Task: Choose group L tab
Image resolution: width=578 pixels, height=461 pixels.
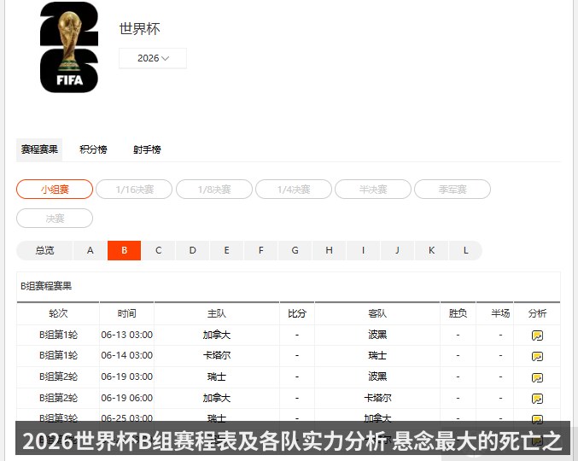Action: (465, 251)
